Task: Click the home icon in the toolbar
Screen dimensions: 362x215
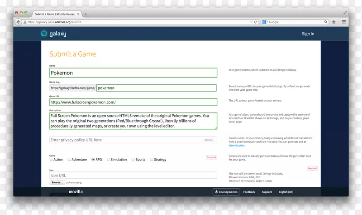Action: (334, 22)
